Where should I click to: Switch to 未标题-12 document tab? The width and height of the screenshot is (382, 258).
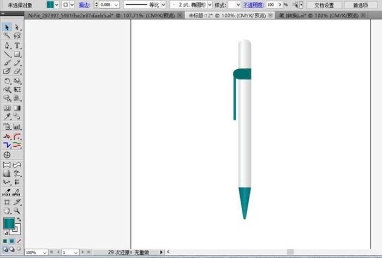coord(228,16)
